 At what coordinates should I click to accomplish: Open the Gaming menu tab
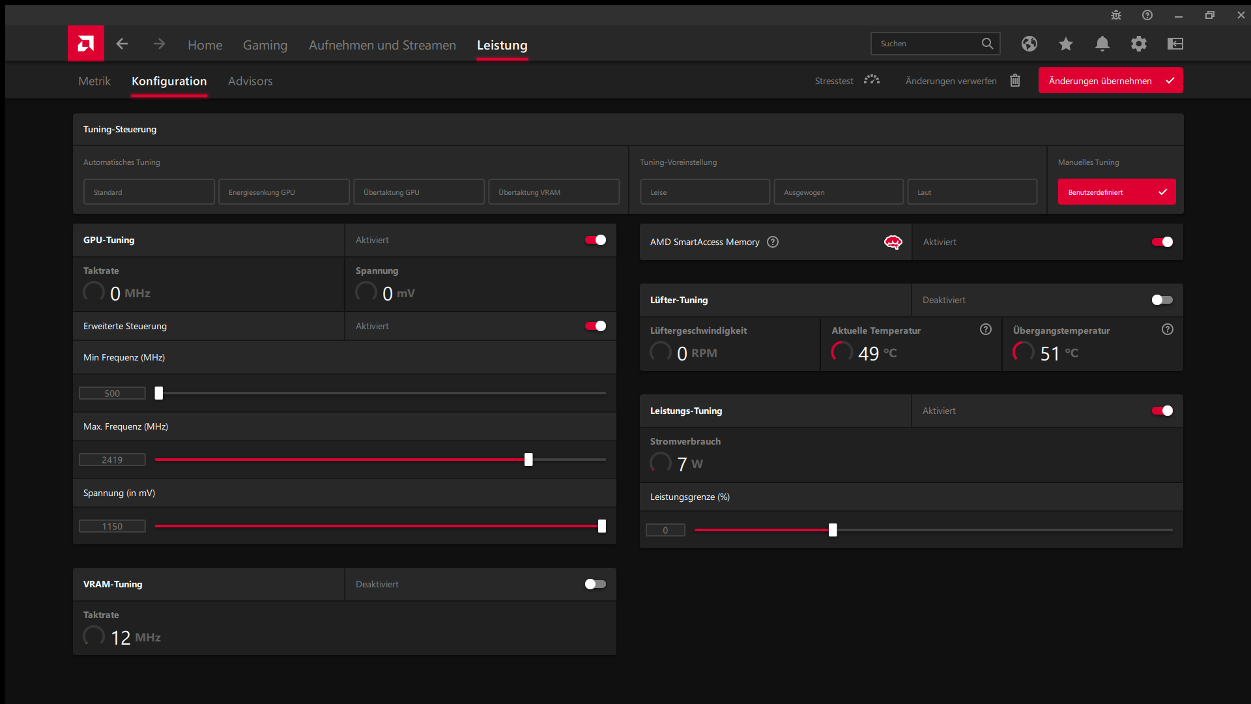tap(265, 45)
